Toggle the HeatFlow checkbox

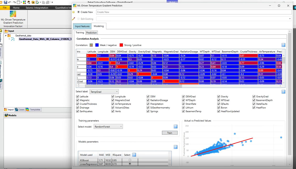[x=254, y=108]
